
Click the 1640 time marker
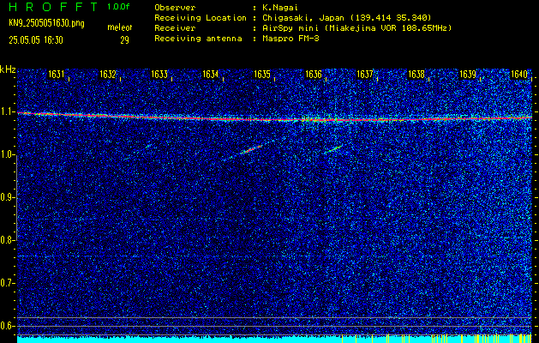point(519,74)
